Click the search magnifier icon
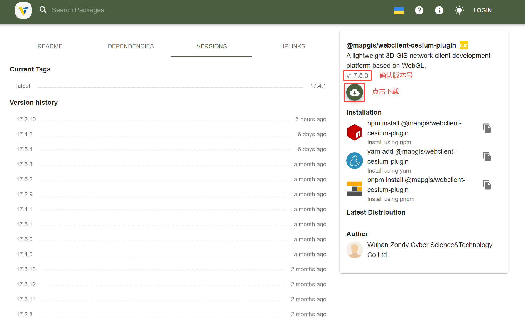525x321 pixels. [43, 10]
